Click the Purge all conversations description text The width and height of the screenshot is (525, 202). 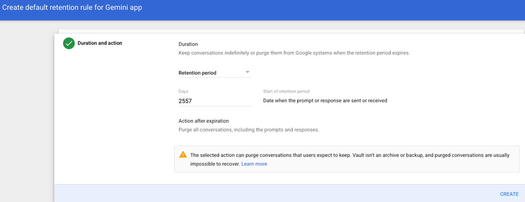tap(249, 130)
